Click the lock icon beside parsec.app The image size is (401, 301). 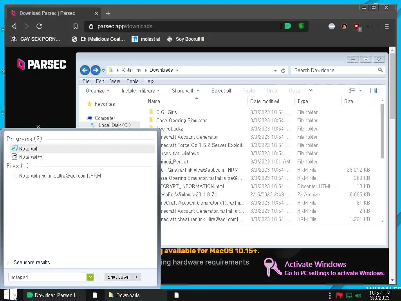(91, 26)
